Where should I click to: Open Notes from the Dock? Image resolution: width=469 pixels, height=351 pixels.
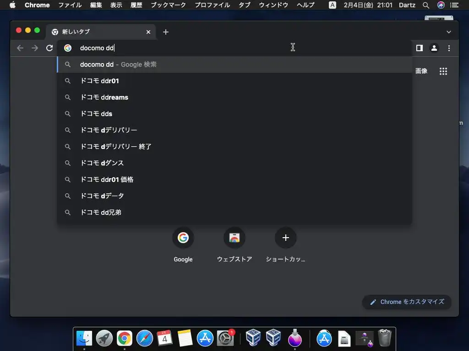tap(185, 338)
